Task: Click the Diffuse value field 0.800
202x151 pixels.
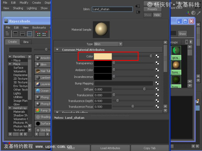Action: (x=103, y=89)
